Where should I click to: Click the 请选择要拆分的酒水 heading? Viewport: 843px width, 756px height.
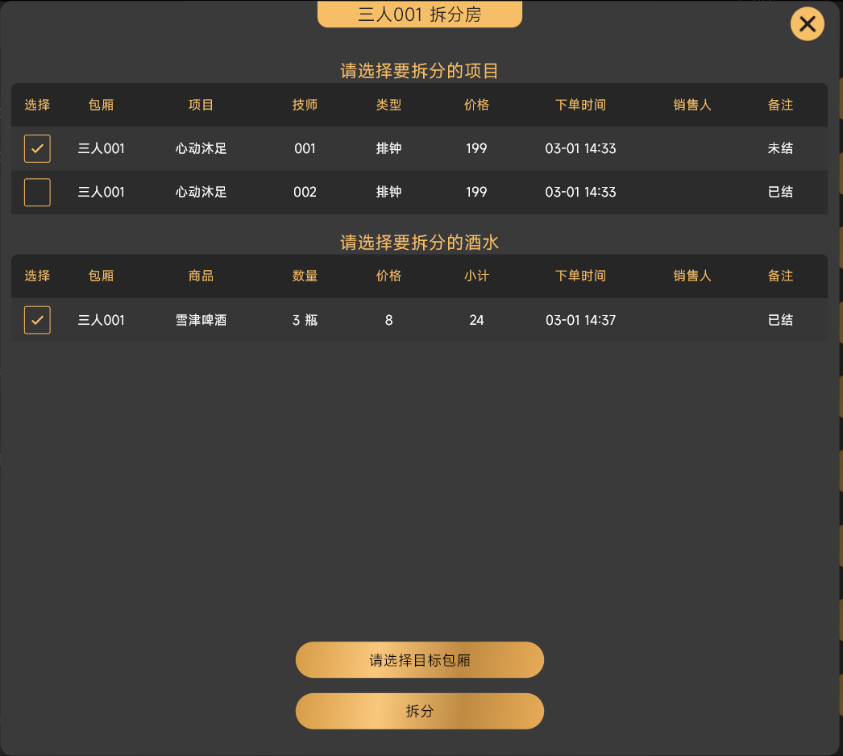(x=419, y=243)
